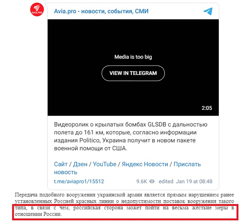
Task: Click the 9.6K view count
Action: pyautogui.click(x=142, y=181)
